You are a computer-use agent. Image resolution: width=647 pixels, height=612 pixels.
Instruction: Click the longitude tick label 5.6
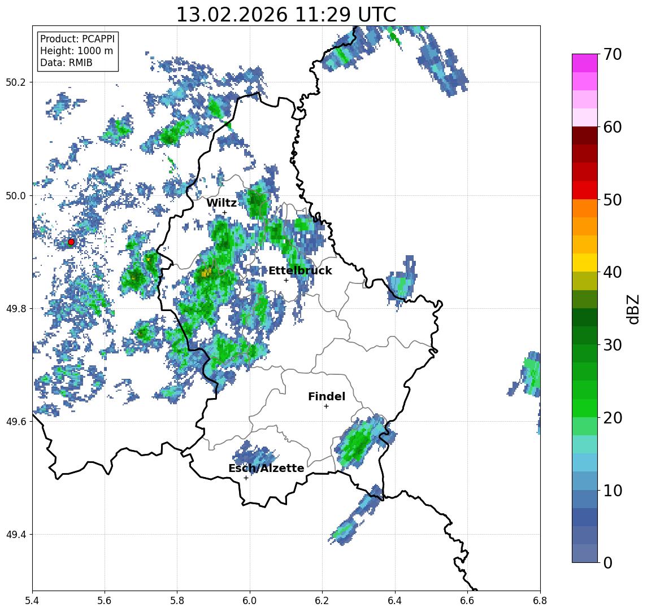pos(105,601)
